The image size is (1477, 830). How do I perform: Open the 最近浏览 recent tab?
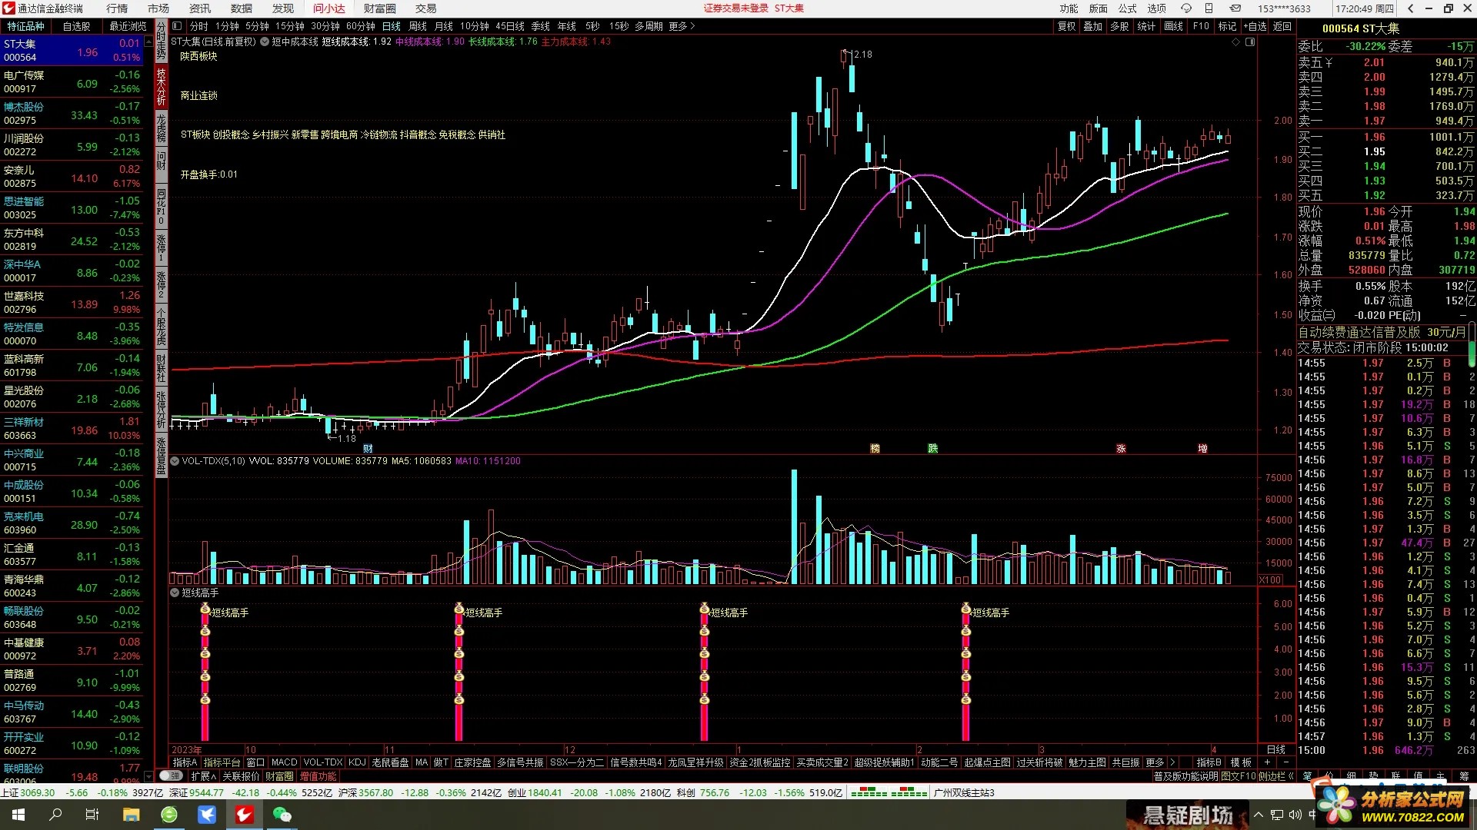click(x=128, y=26)
